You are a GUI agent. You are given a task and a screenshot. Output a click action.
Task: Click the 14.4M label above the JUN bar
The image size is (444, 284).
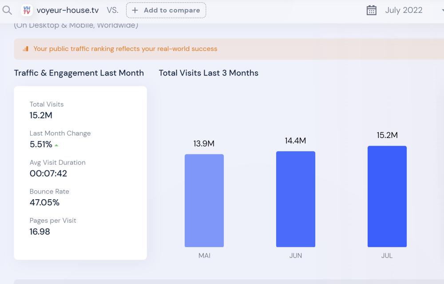pos(295,141)
